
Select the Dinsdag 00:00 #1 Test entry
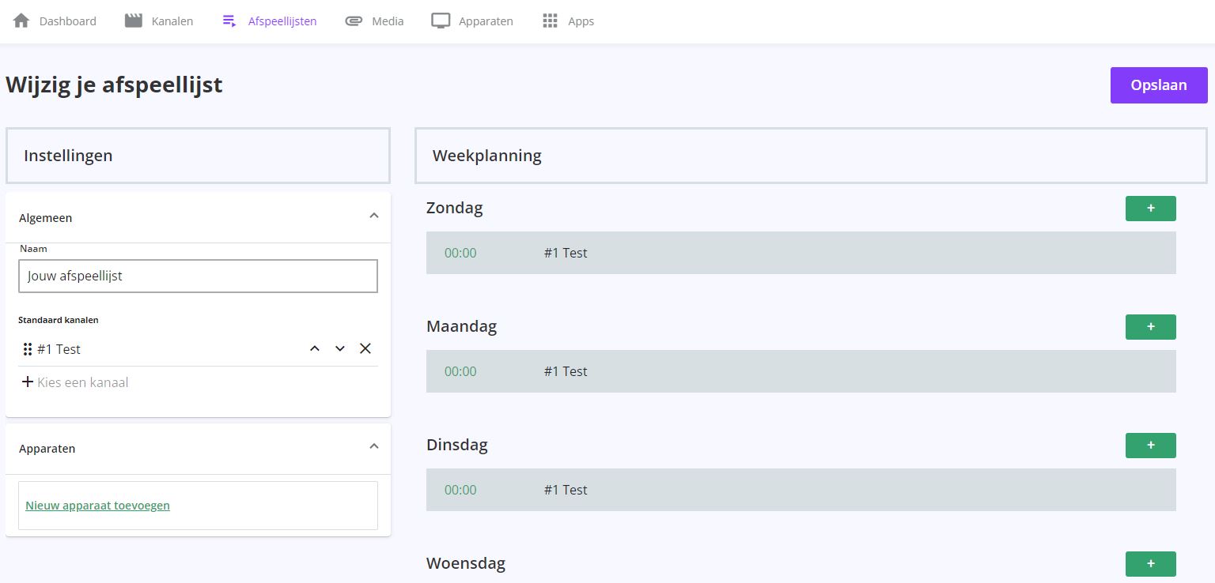[801, 490]
